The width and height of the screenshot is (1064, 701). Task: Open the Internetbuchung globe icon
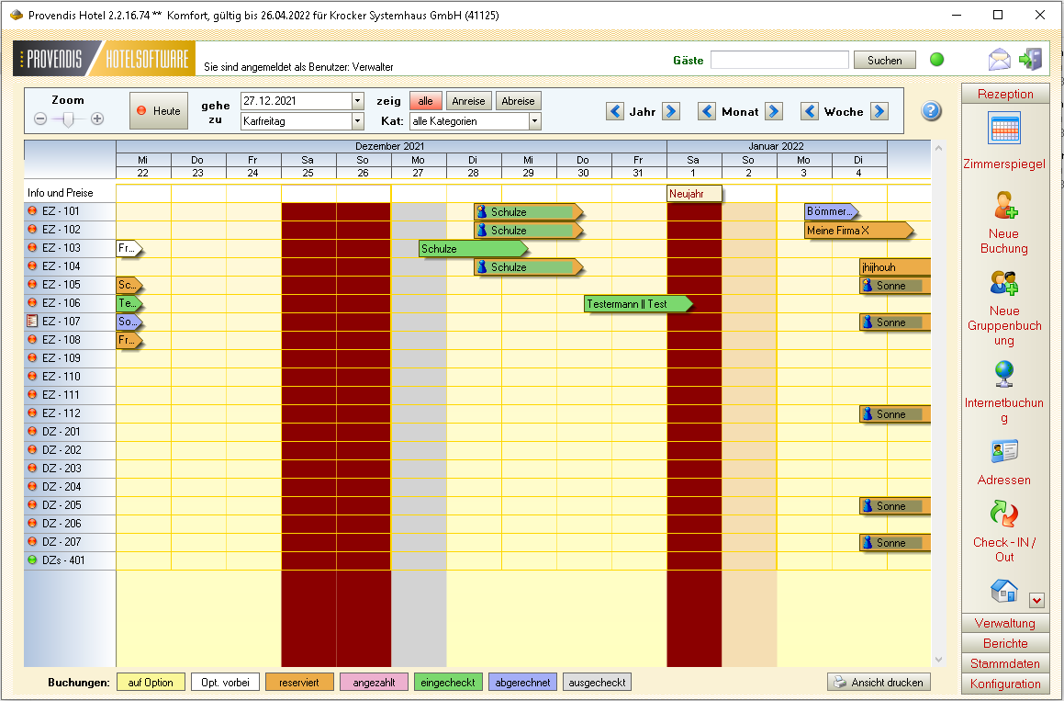(1004, 374)
